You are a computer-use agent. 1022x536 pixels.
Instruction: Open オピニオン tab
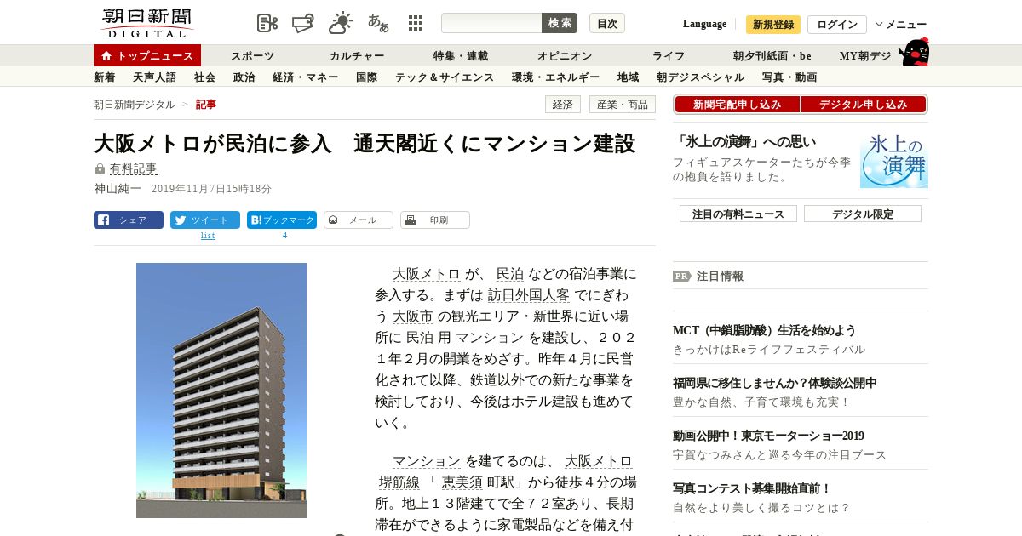(x=565, y=56)
